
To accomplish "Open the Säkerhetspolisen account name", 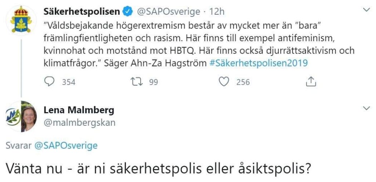I will pyautogui.click(x=82, y=12).
